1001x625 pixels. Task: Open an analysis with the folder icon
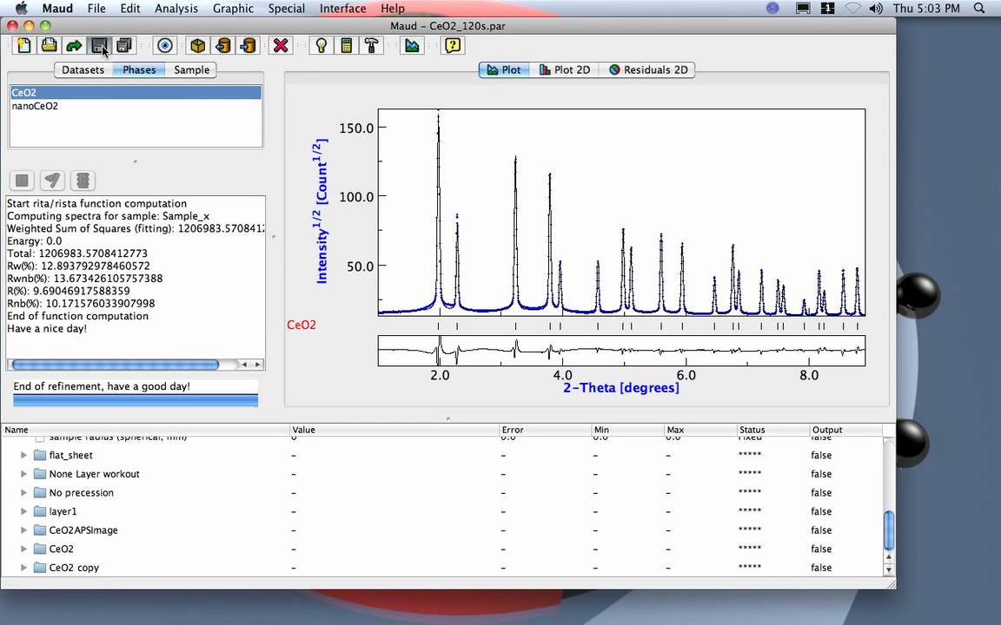[50, 45]
